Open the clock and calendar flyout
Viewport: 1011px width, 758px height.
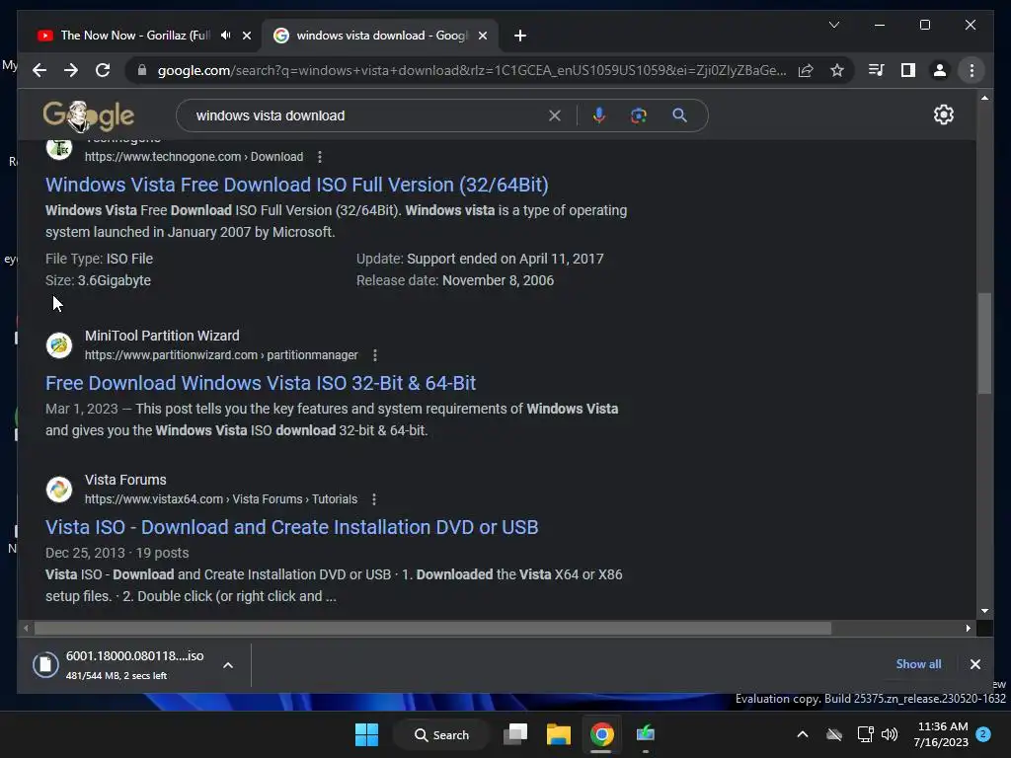click(941, 734)
